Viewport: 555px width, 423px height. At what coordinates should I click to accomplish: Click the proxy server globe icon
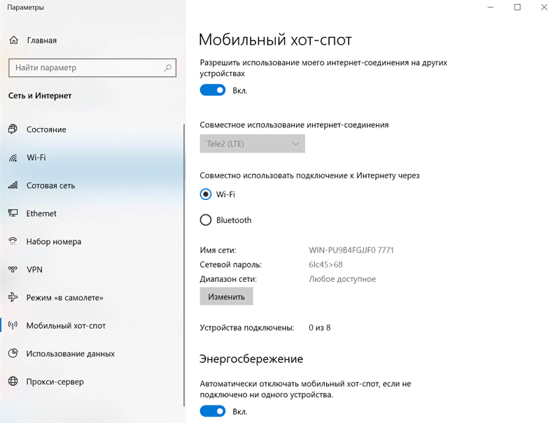[x=13, y=381]
